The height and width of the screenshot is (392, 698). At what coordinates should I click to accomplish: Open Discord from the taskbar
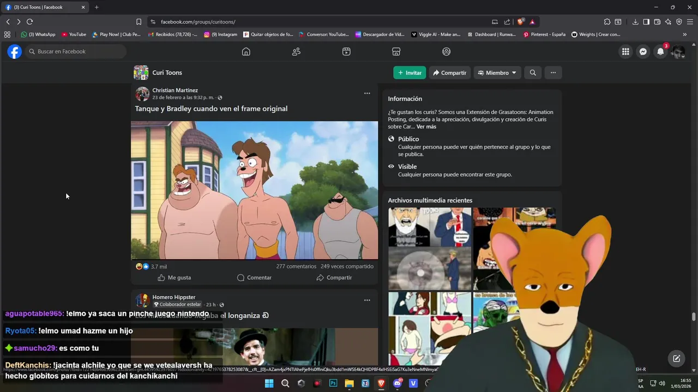coord(398,383)
